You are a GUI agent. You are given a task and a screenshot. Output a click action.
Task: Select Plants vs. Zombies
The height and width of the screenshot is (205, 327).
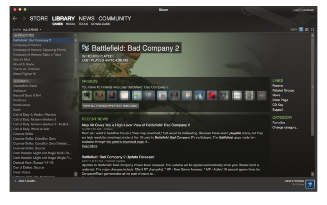coord(43,69)
